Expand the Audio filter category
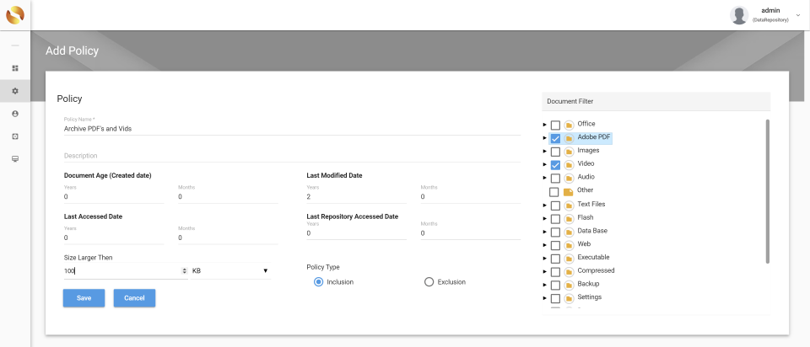 [x=545, y=178]
